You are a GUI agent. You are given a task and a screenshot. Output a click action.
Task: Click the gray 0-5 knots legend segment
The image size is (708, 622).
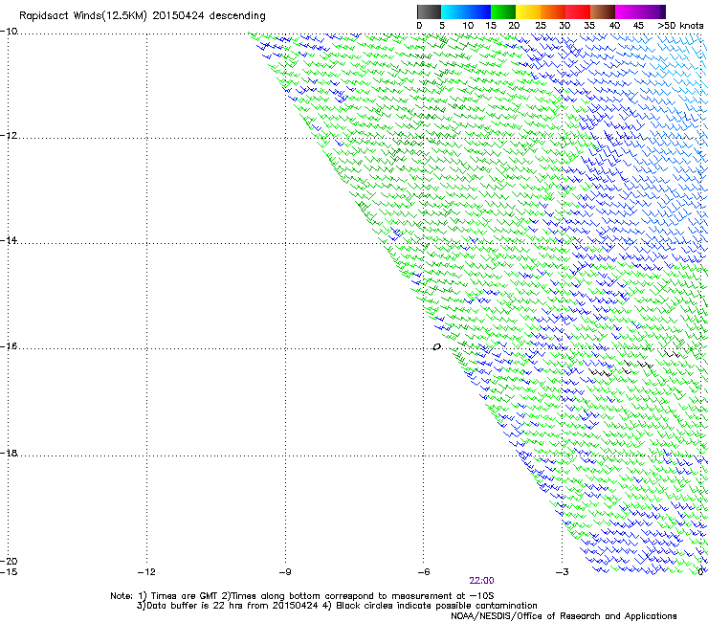(x=429, y=11)
